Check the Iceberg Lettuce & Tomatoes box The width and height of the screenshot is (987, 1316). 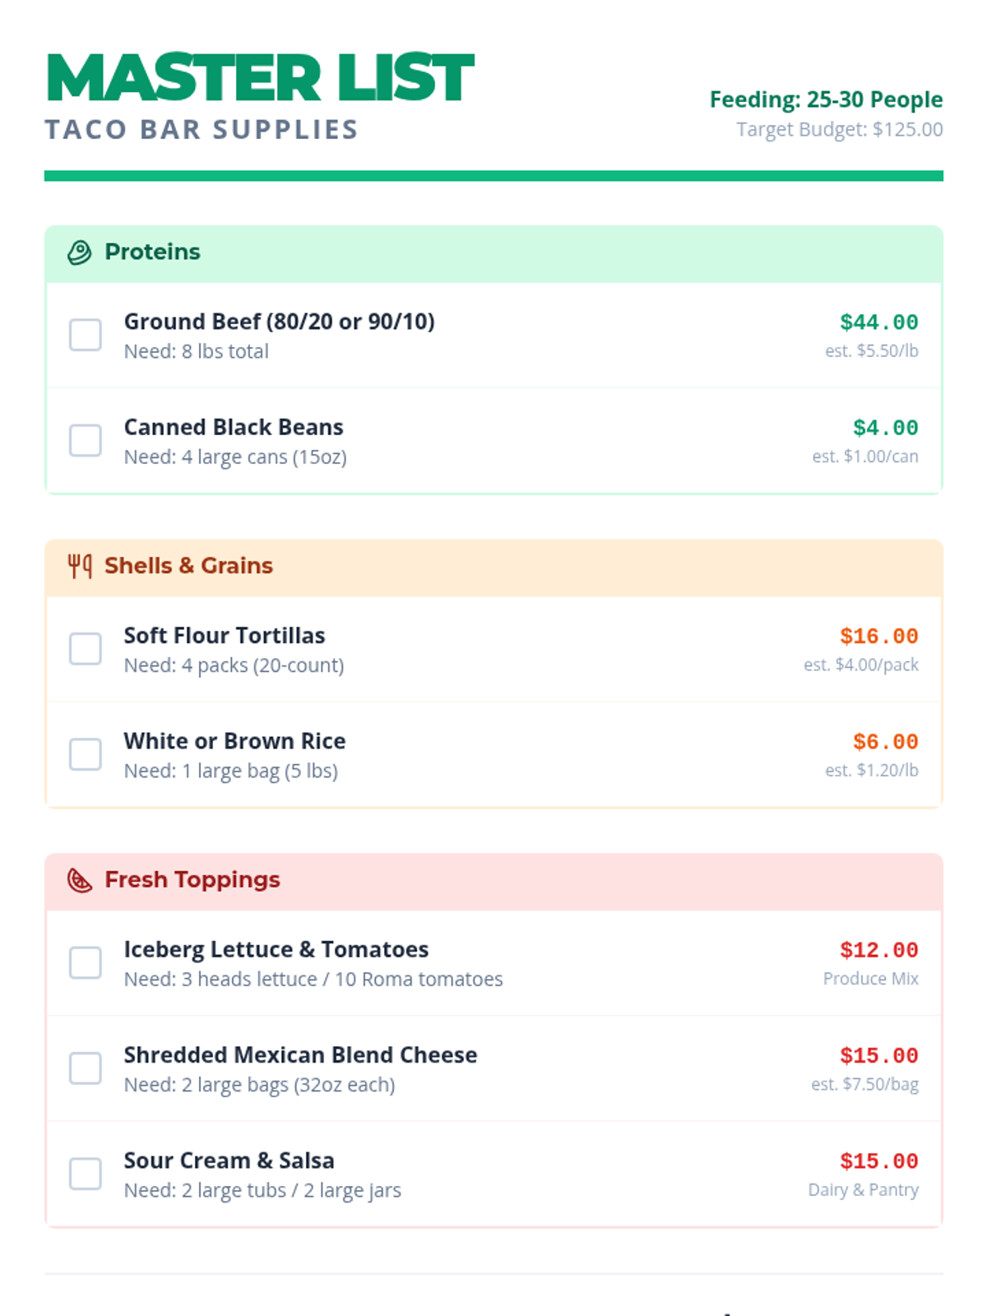click(86, 963)
